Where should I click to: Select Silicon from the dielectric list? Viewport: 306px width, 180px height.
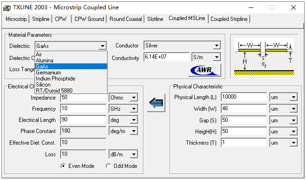(x=71, y=85)
